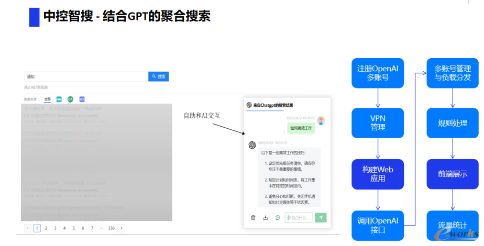This screenshot has height=246, width=484.
Task: Jump to page 3 of results
Action: click(55, 228)
